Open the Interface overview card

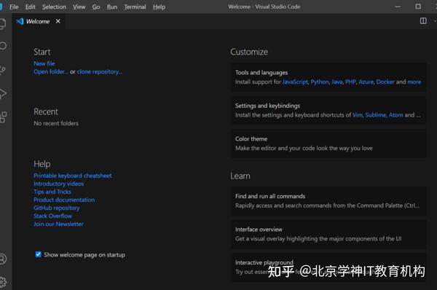coord(329,234)
